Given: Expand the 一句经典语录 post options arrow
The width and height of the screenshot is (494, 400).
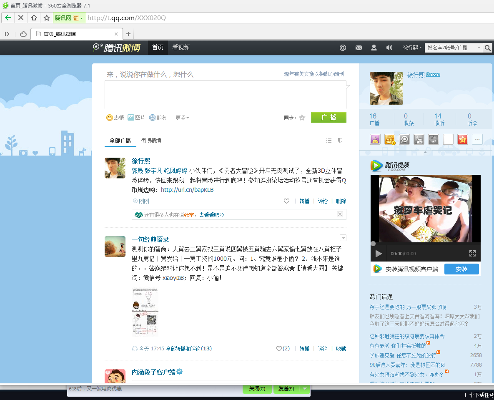Looking at the screenshot, I should [x=343, y=238].
